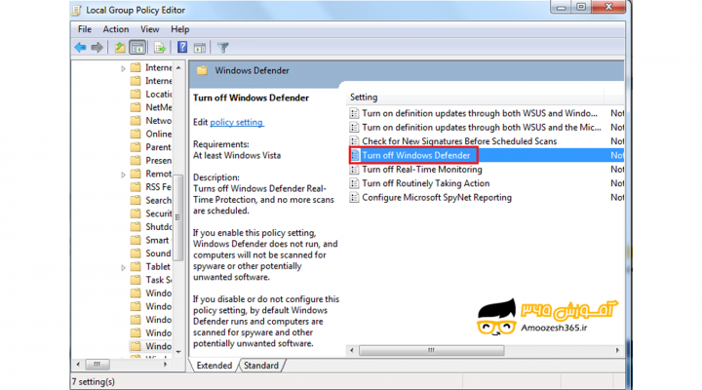Viewport: 702px width, 390px height.
Task: Toggle the show/hide console tree icon
Action: (x=137, y=48)
